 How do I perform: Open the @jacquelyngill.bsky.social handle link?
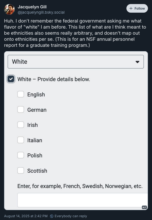[x=41, y=12]
